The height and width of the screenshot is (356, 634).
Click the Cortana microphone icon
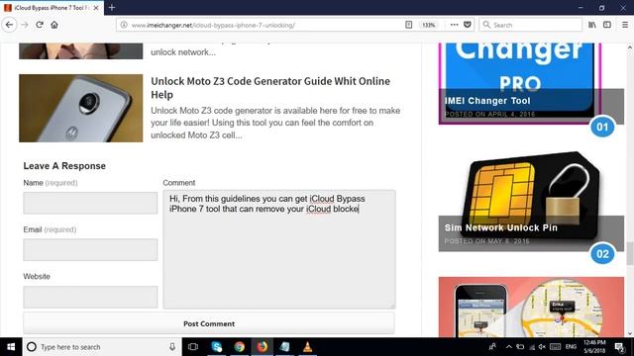tap(172, 347)
